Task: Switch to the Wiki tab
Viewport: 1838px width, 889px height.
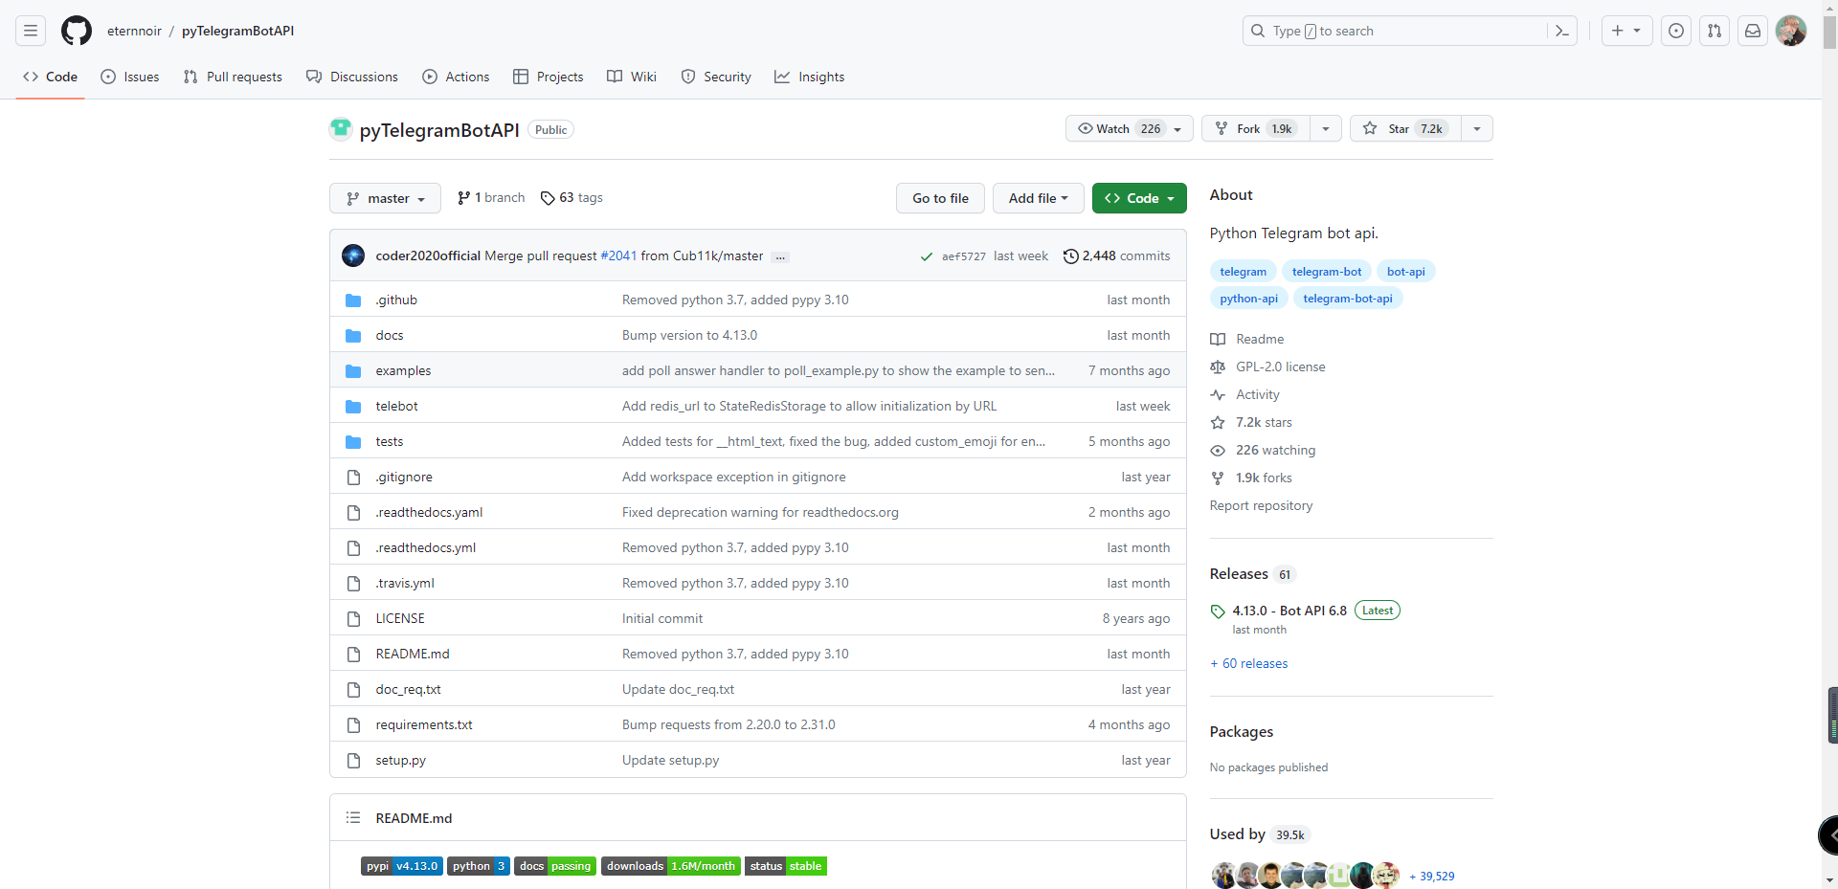Action: pyautogui.click(x=632, y=77)
